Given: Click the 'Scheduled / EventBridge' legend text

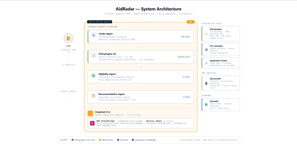Looking at the screenshot, I should [146, 140].
